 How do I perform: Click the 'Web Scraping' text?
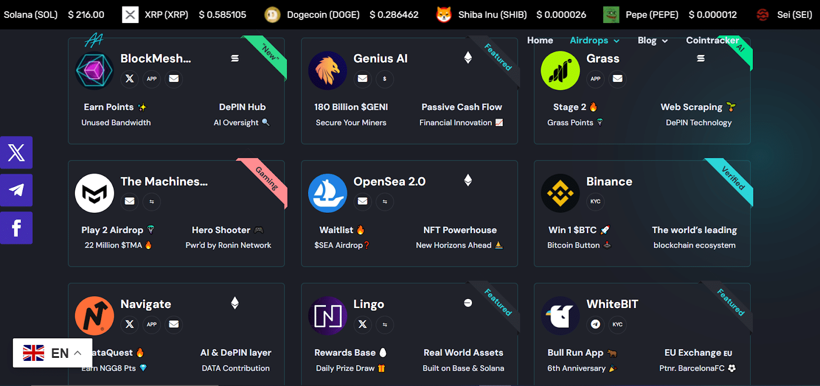(691, 107)
